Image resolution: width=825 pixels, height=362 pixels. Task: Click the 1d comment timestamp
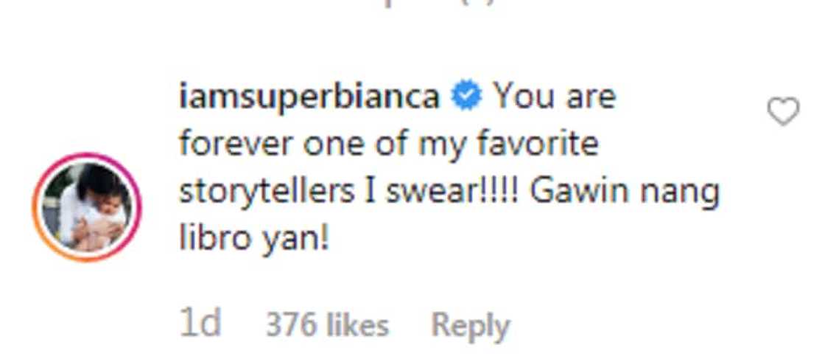coord(200,324)
